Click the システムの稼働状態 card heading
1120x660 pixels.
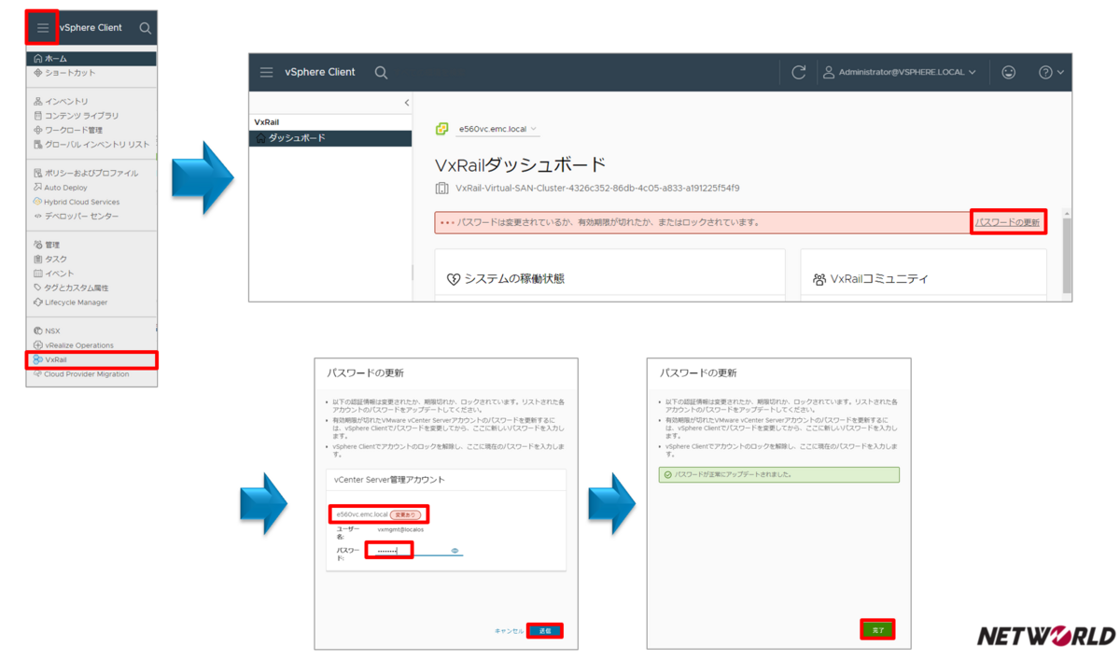(513, 278)
